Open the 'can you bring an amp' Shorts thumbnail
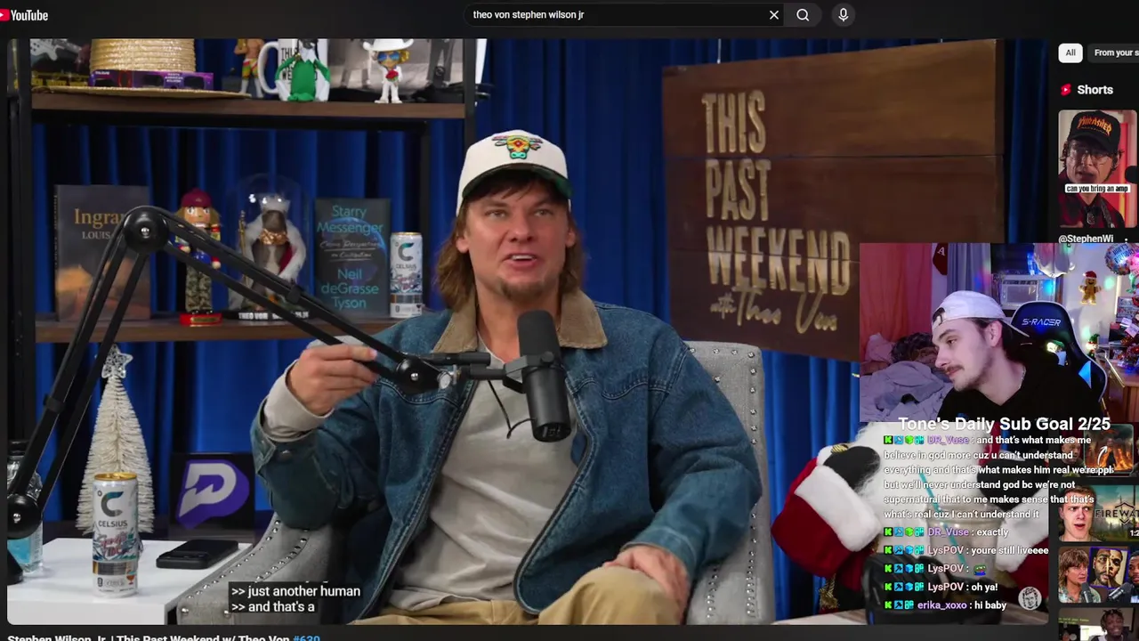The height and width of the screenshot is (641, 1139). tap(1098, 169)
